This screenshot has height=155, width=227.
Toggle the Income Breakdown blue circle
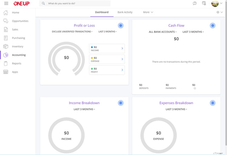point(120,103)
